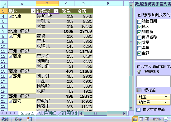Go to first sheet navigation arrow
Screen dimensions: 171x122
[x=2, y=113]
